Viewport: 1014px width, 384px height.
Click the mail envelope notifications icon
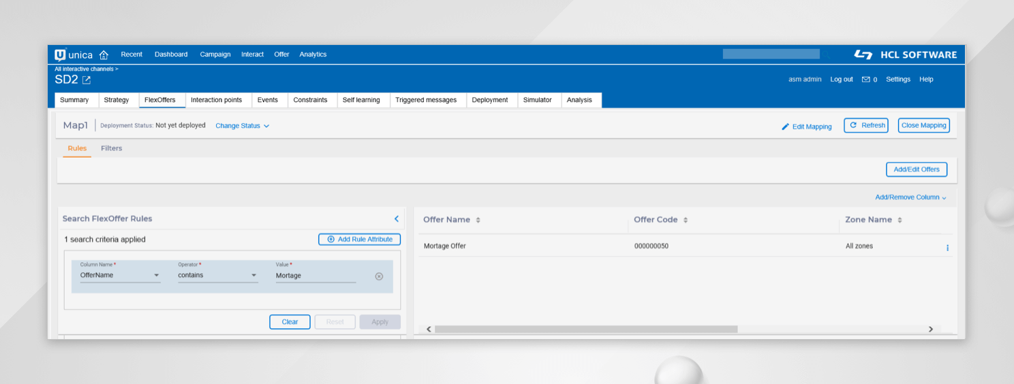click(x=865, y=80)
